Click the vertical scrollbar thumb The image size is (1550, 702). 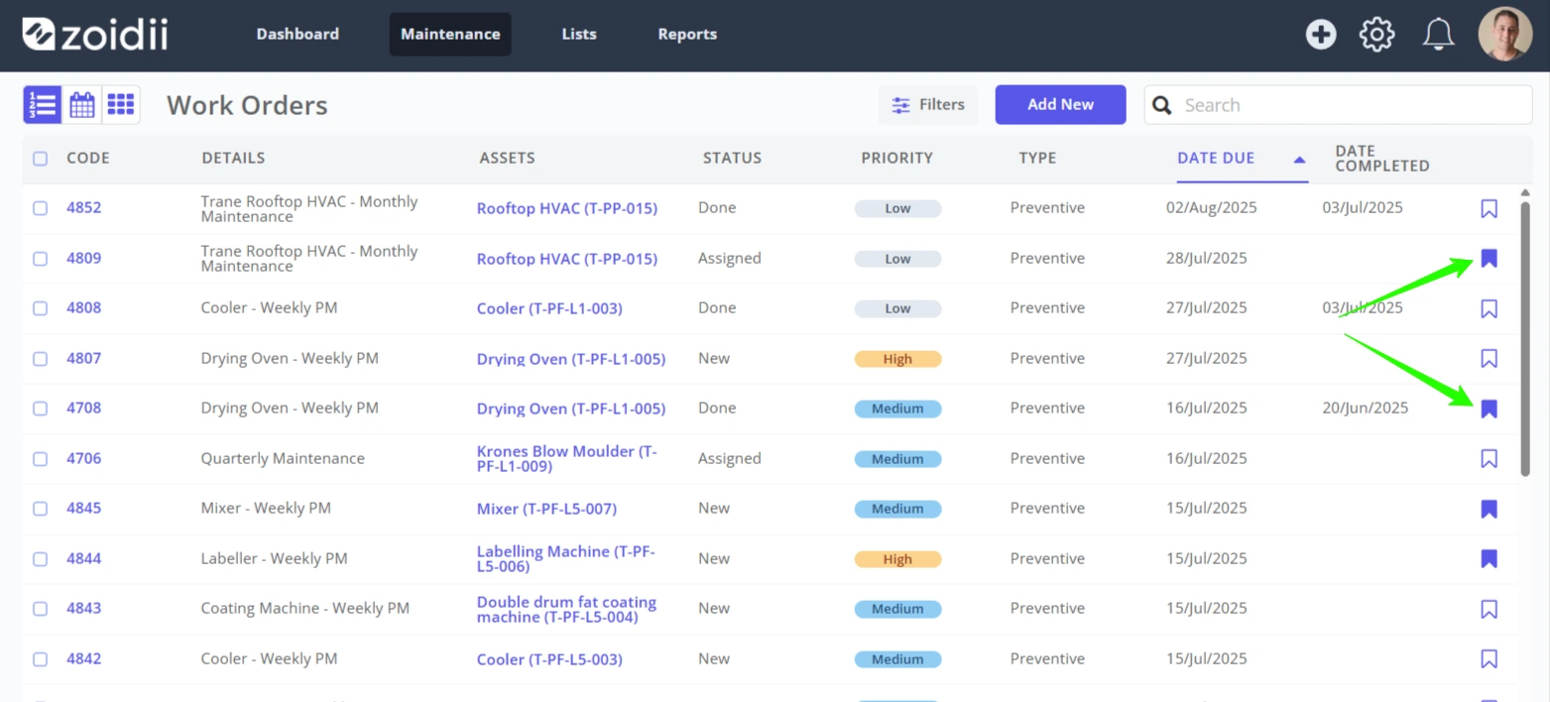pos(1525,337)
